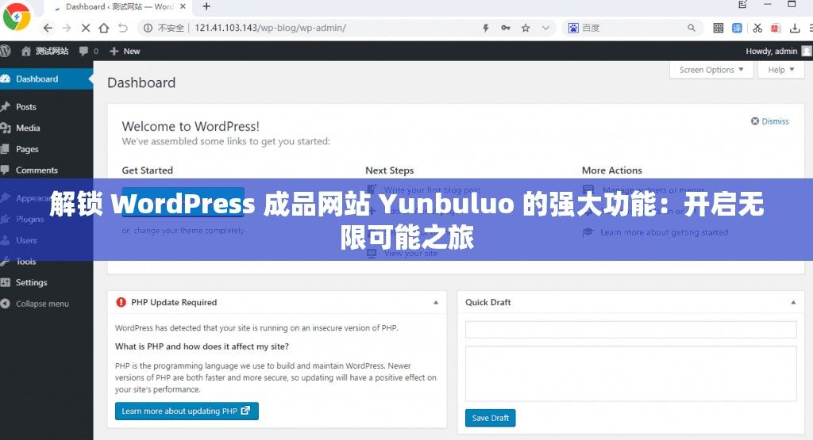Click the PDF extension icon
Screen dimensions: 813x440
pos(776,28)
